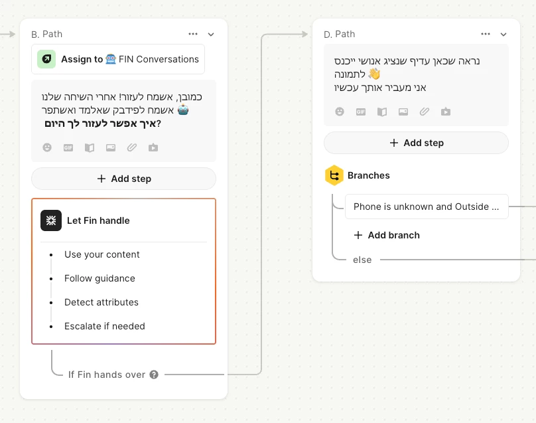Click the Branches heading
The image size is (536, 423).
pyautogui.click(x=369, y=175)
